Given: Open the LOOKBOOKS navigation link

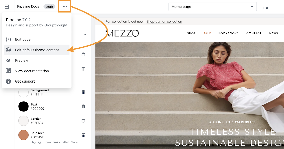Looking at the screenshot, I should coord(228,33).
